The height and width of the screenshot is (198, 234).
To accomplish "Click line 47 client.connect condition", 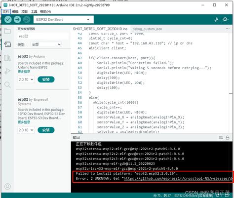I will pos(122,58).
